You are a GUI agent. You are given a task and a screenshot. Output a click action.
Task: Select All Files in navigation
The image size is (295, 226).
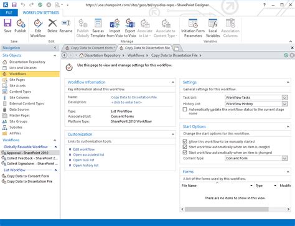coord(15,133)
